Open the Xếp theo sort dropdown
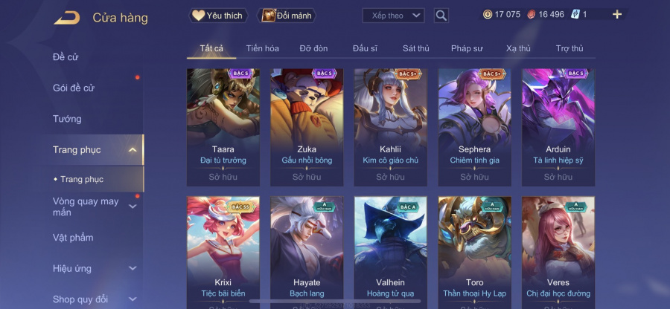Image resolution: width=670 pixels, height=309 pixels. tap(393, 16)
